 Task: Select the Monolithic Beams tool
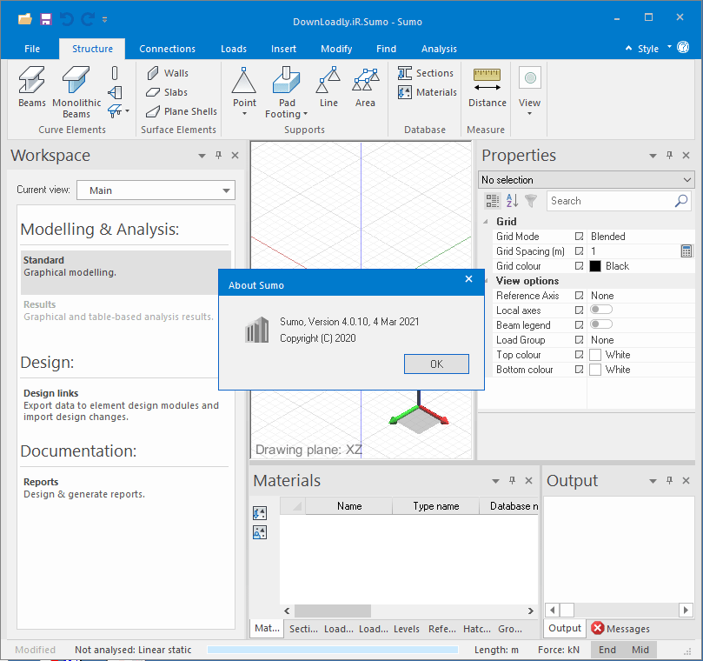point(76,92)
